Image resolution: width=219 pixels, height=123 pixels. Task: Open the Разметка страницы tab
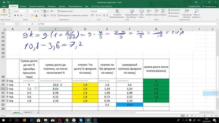37,6
